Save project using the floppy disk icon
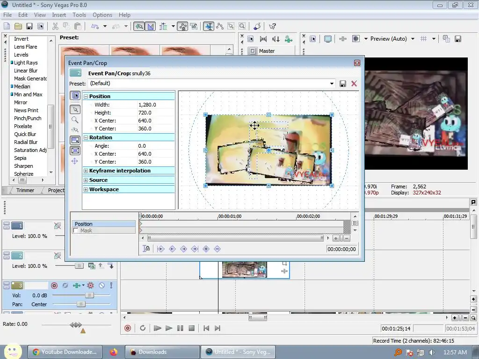The image size is (479, 359). (x=29, y=26)
